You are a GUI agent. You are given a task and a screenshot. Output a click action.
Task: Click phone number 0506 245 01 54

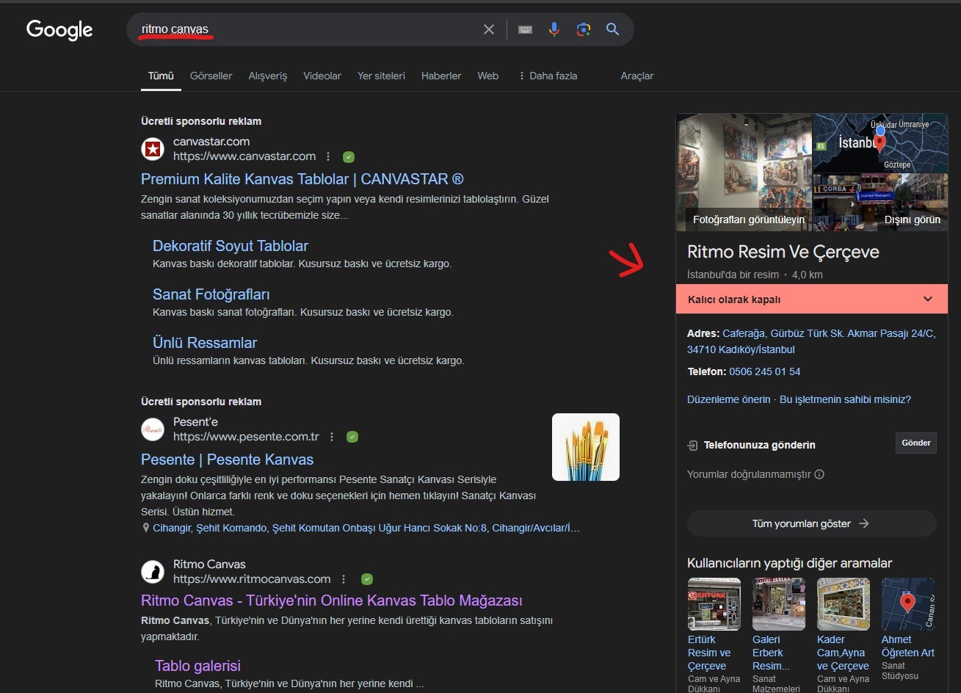pos(765,371)
